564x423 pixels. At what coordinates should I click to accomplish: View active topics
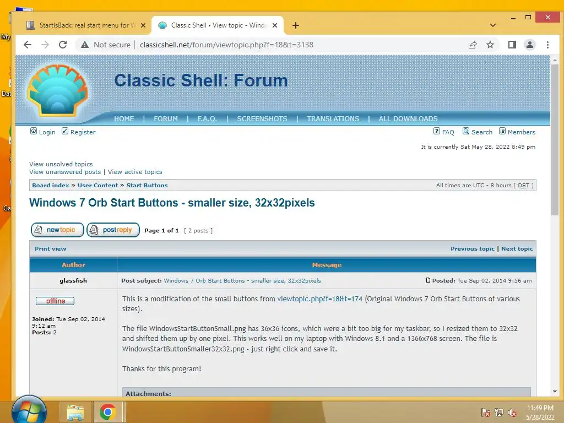[x=135, y=172]
